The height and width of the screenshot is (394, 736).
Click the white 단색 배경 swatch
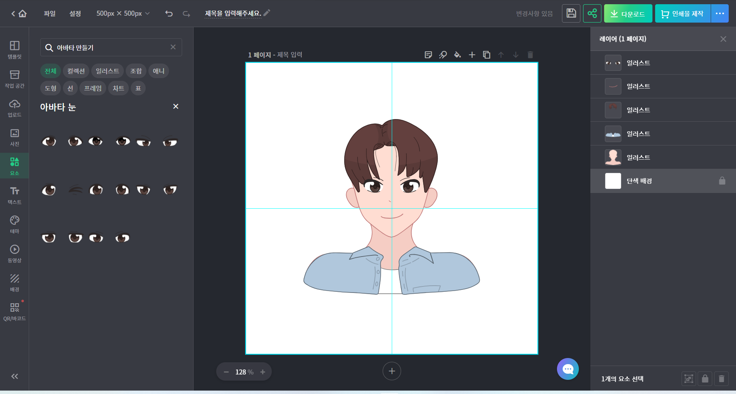[613, 181]
